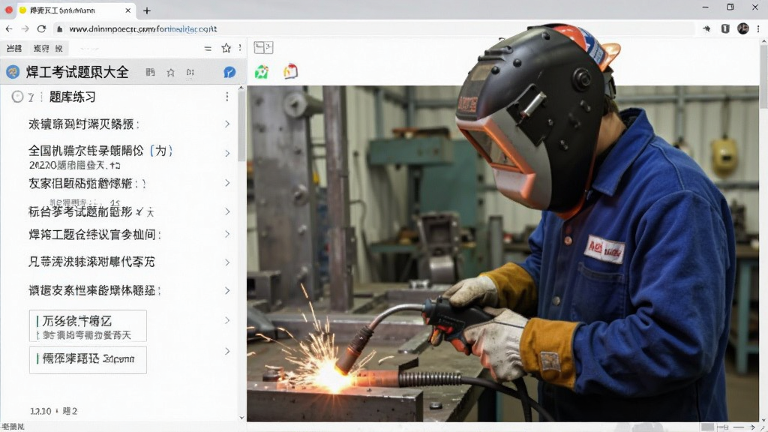
Task: Reload the page with the refresh icon
Action: pos(42,29)
